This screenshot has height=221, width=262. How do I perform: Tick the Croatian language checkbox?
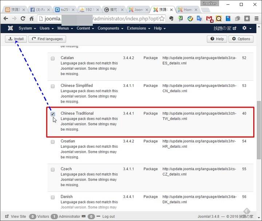53,142
